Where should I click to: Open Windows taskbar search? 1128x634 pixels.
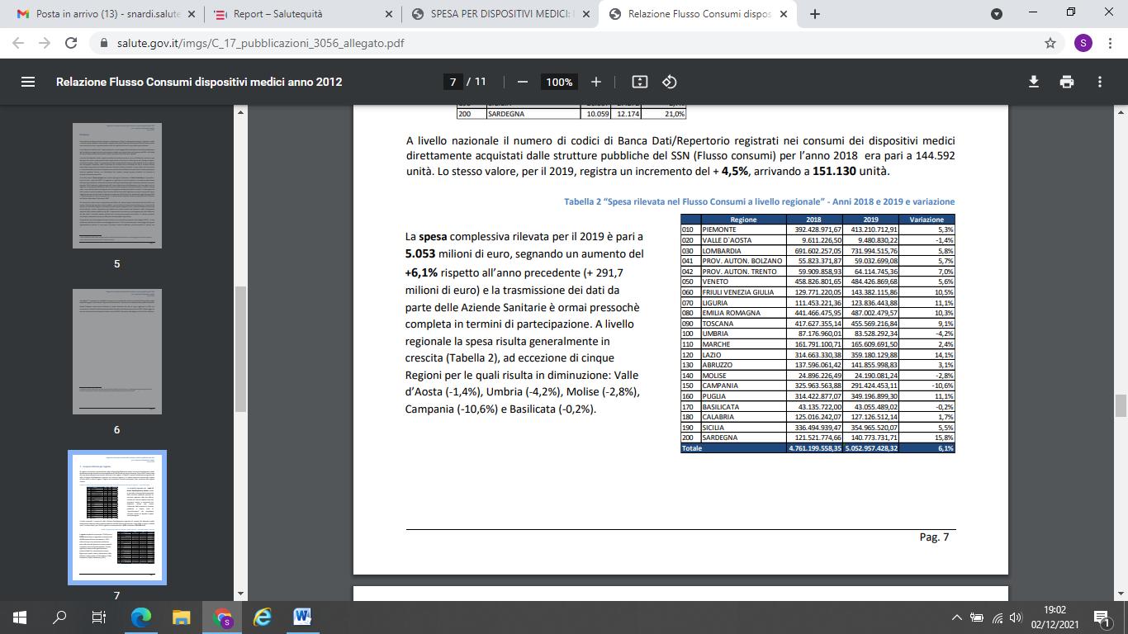point(59,617)
